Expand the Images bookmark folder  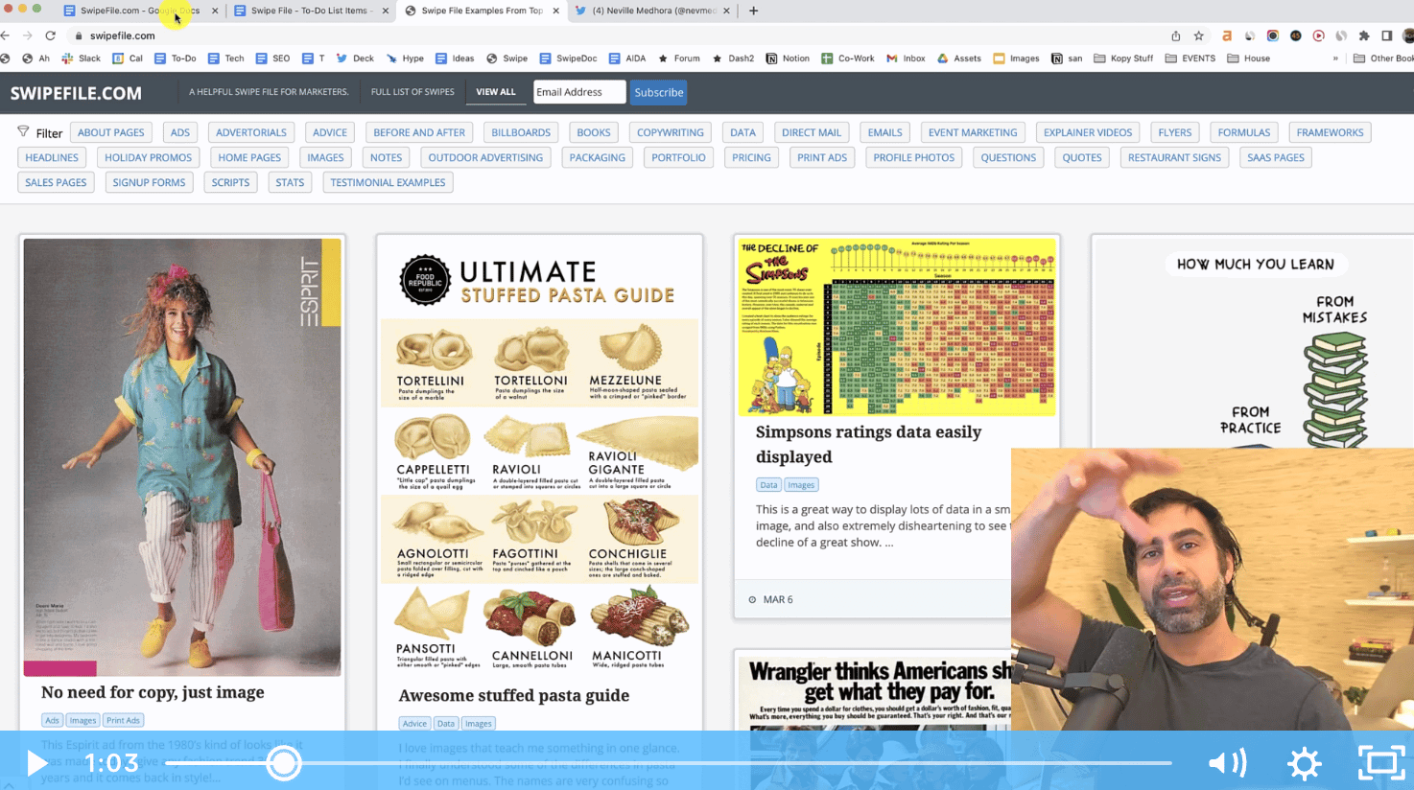click(1016, 58)
